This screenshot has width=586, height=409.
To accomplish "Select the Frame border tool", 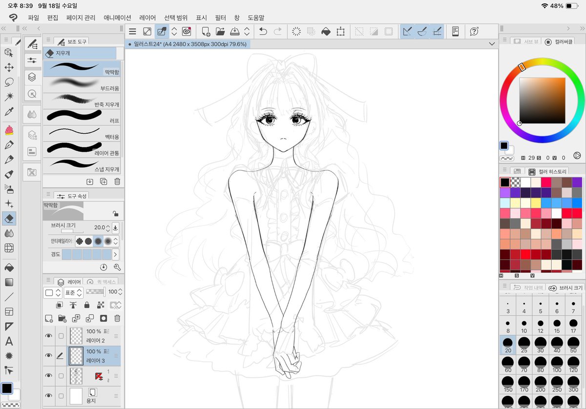I will [8, 311].
